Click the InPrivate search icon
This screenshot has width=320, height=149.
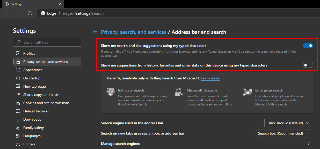point(111,92)
